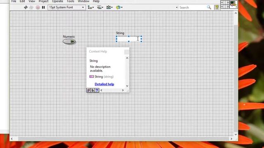The height and width of the screenshot is (148, 264).
Task: Open the Align Objects dropdown
Action: 91,7
